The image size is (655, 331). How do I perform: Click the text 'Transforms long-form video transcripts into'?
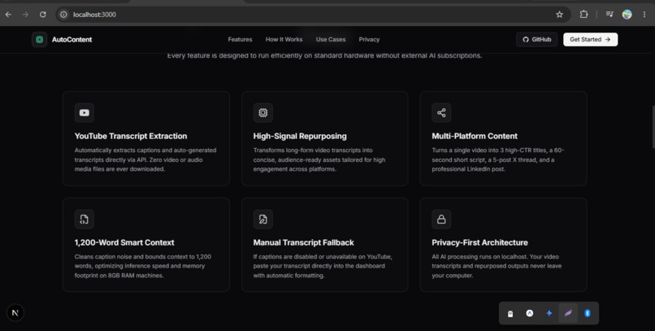[x=313, y=150]
